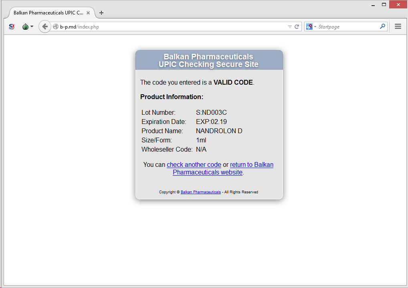Click the 'Product Information:' heading

coord(172,97)
